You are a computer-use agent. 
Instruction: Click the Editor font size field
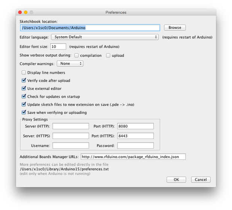pyautogui.click(x=58, y=47)
